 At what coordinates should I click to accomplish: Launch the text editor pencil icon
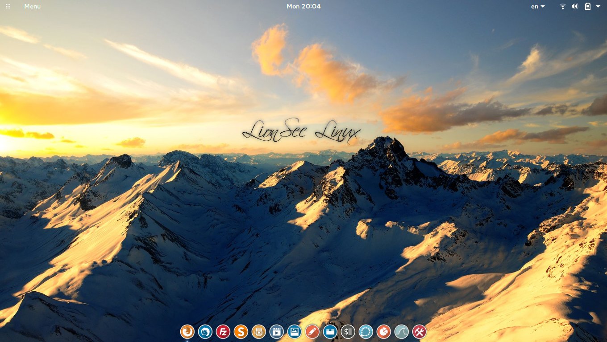pos(312,331)
